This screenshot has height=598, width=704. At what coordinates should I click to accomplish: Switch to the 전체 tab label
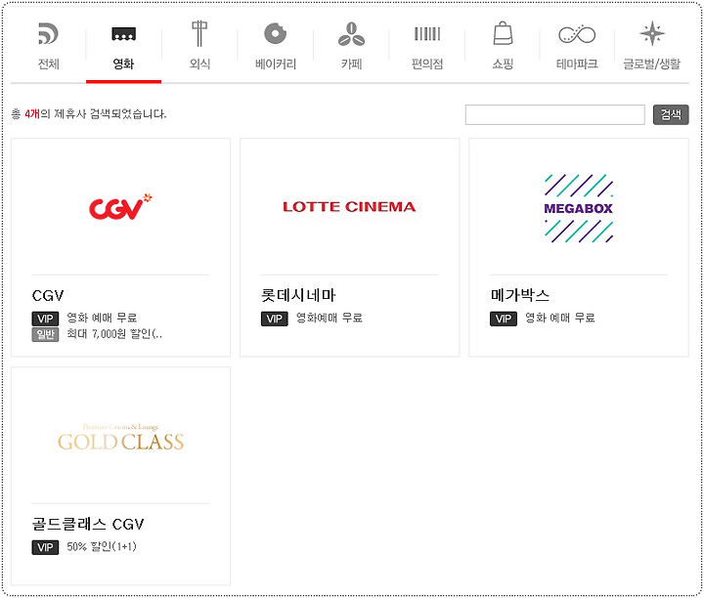coord(48,64)
